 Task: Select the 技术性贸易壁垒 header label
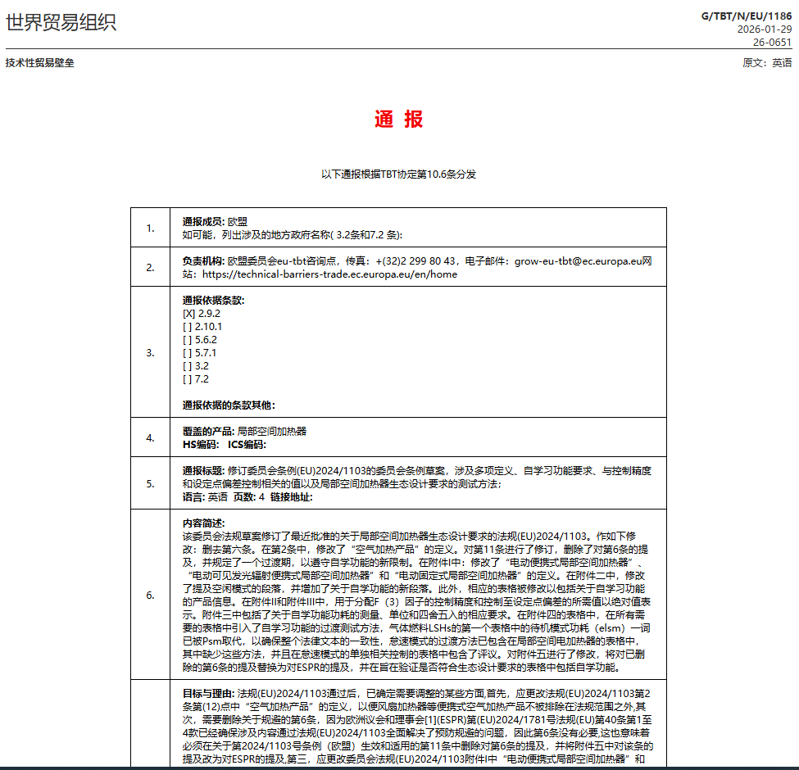(x=39, y=63)
